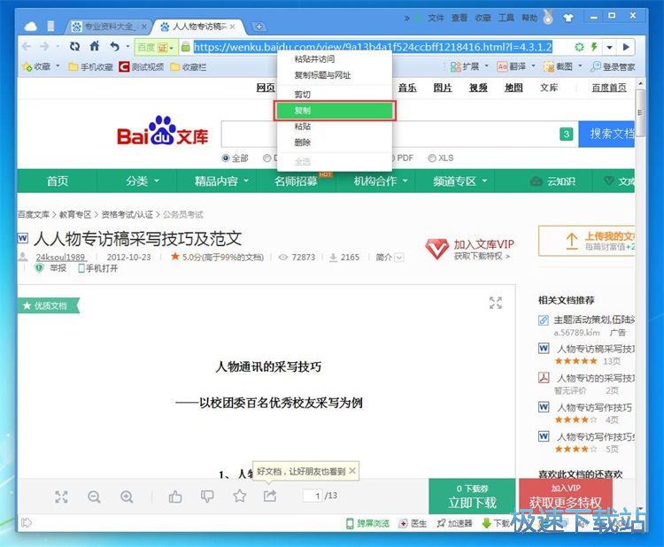This screenshot has width=664, height=547.
Task: Click the 加速器 status bar icon
Action: (454, 524)
